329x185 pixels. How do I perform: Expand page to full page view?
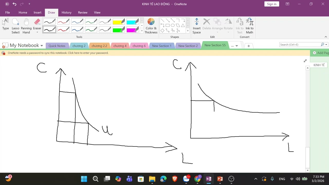[305, 61]
